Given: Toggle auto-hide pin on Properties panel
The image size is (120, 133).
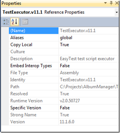Looking at the screenshot, I should click(111, 3).
